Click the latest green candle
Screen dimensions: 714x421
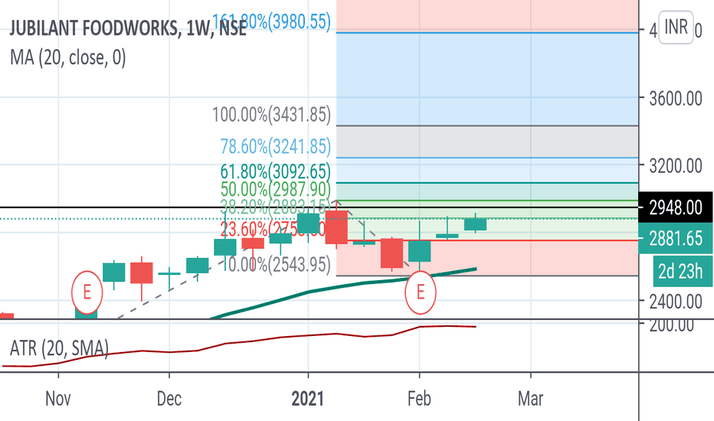476,224
